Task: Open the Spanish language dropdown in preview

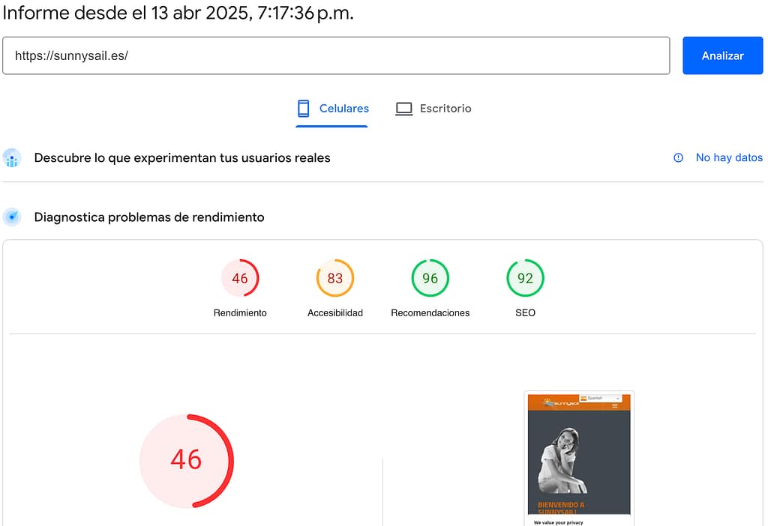Action: coord(601,398)
